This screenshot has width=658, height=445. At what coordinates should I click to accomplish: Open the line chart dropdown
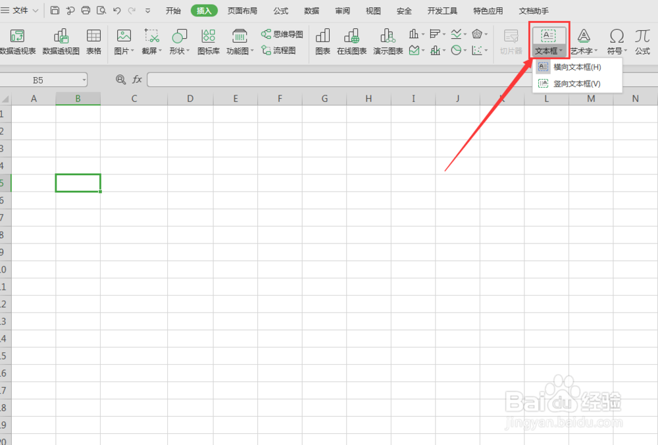(458, 34)
